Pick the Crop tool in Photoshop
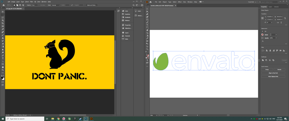The image size is (289, 121). [x=3, y=23]
